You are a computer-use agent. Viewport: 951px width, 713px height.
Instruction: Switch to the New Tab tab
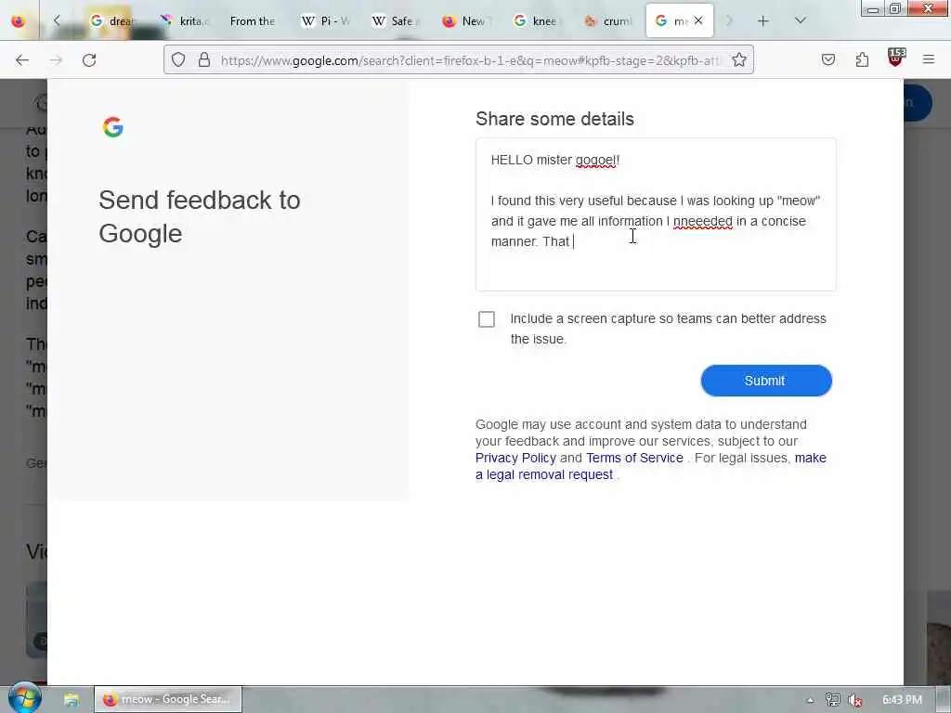466,21
